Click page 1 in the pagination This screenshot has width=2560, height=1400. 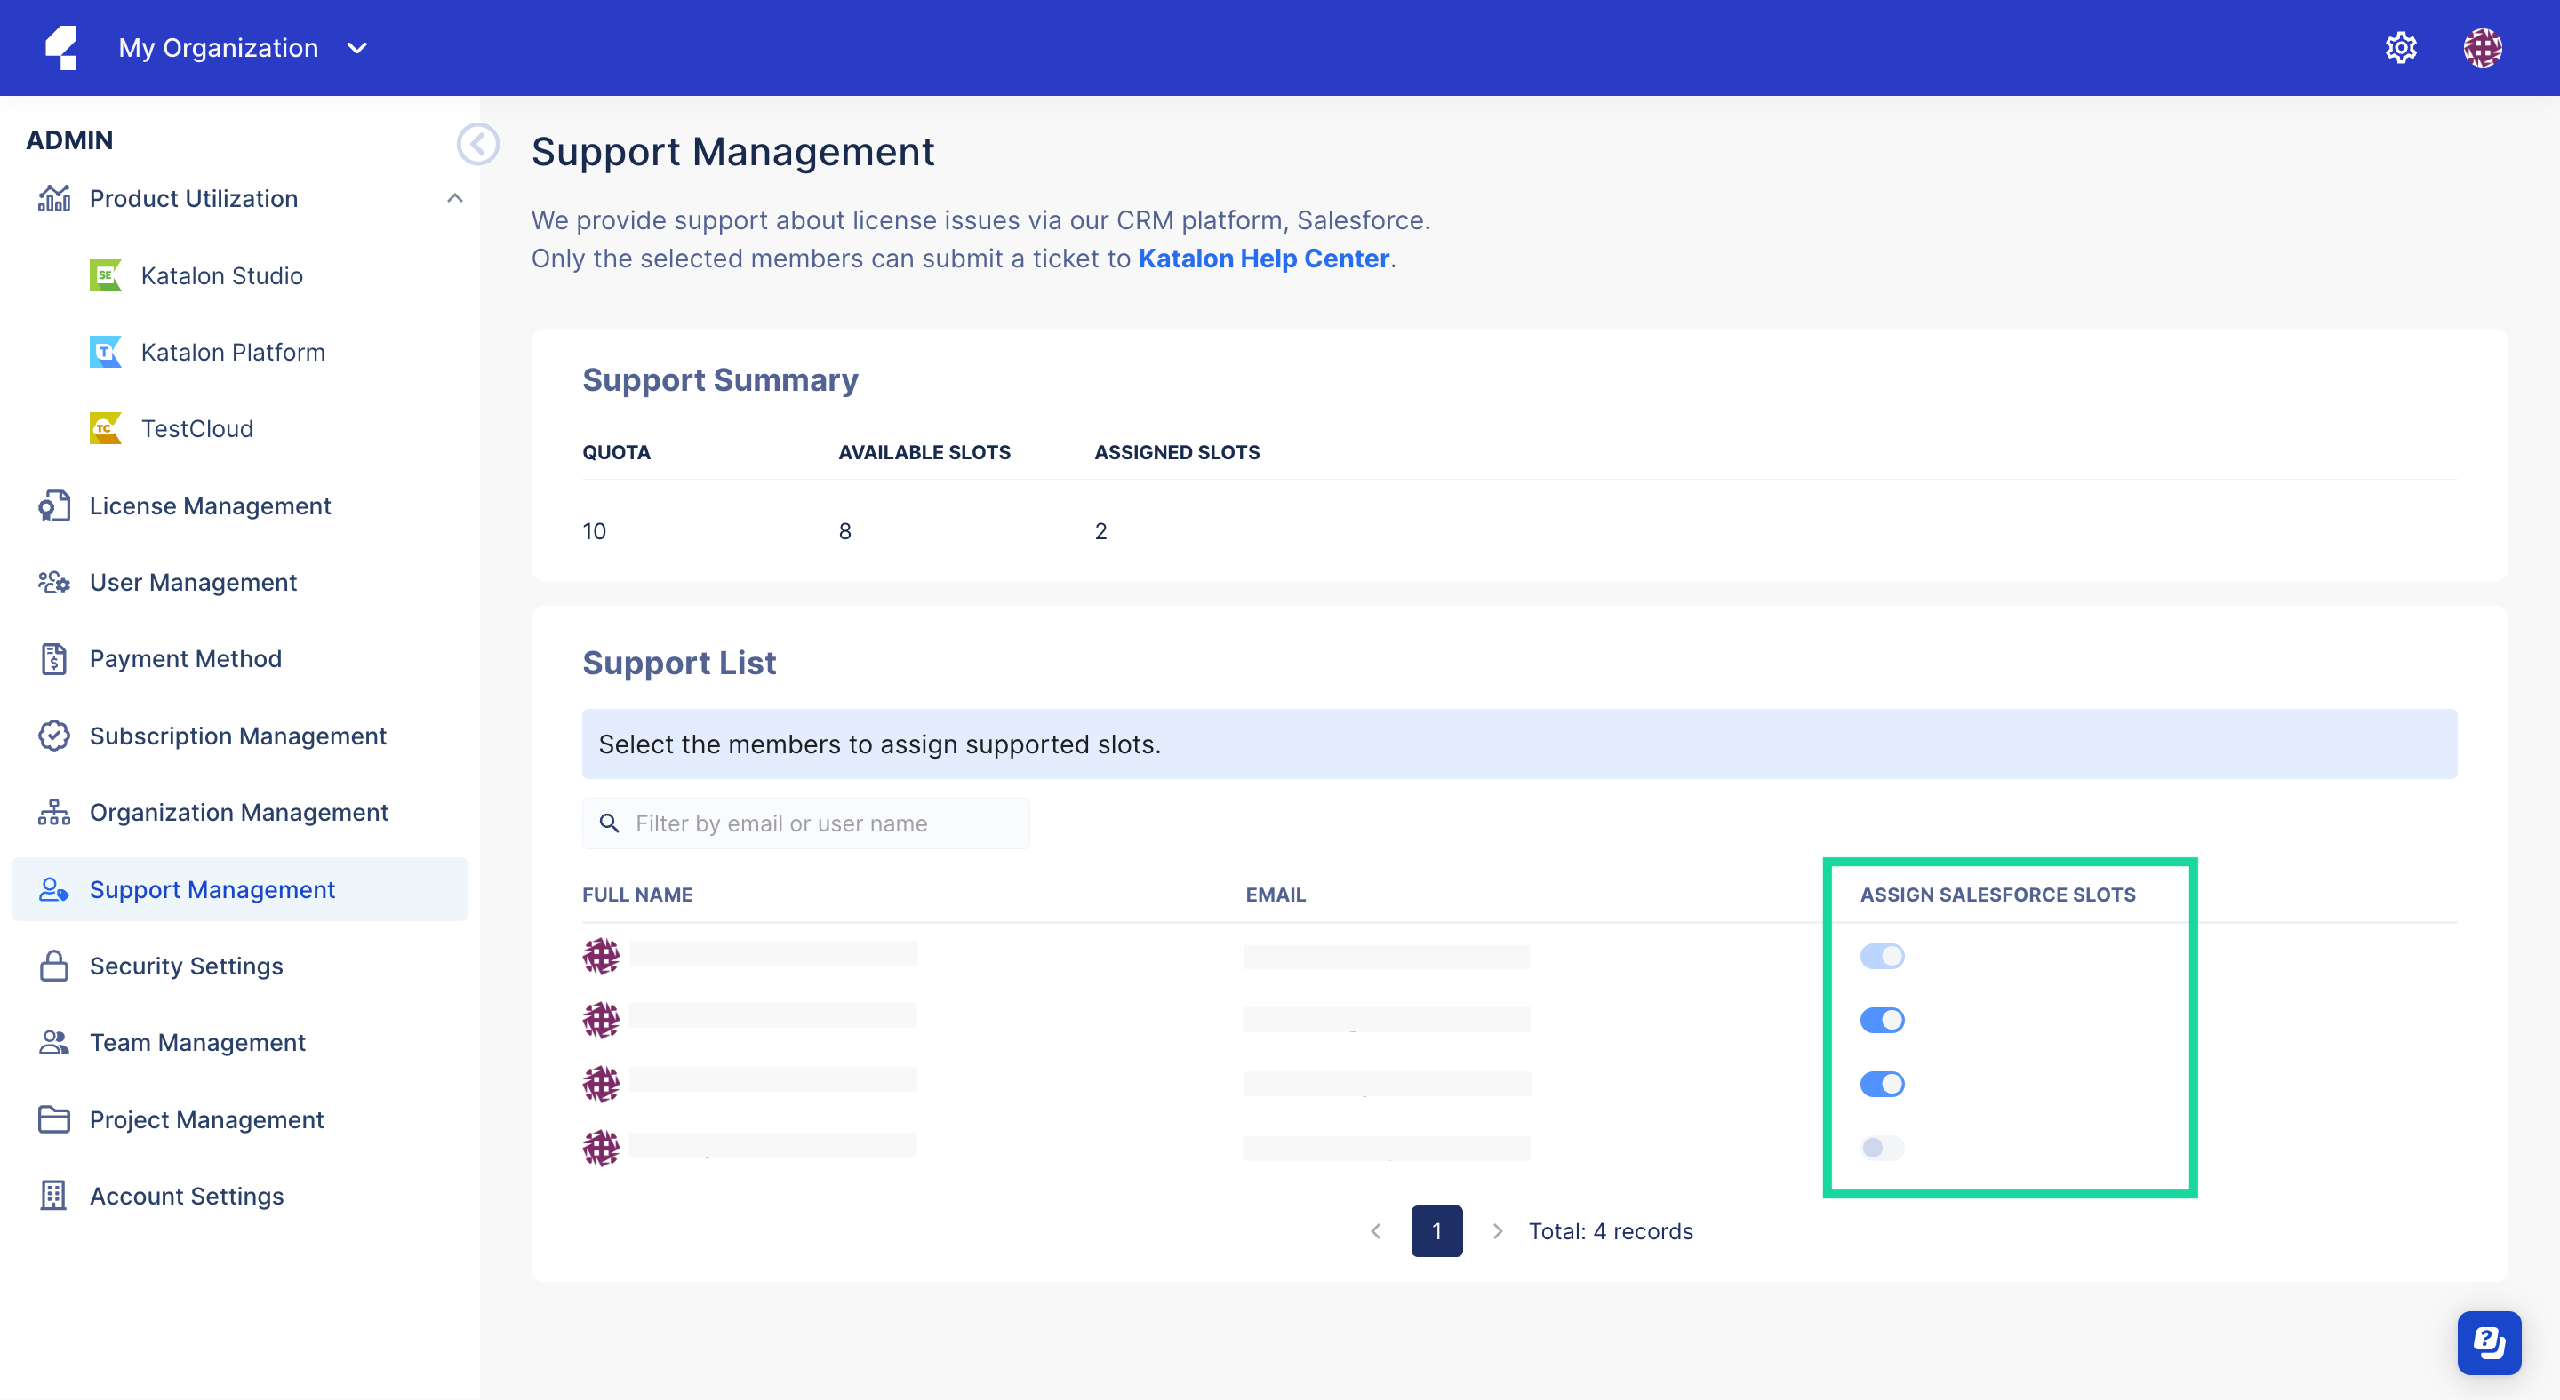pos(1436,1230)
